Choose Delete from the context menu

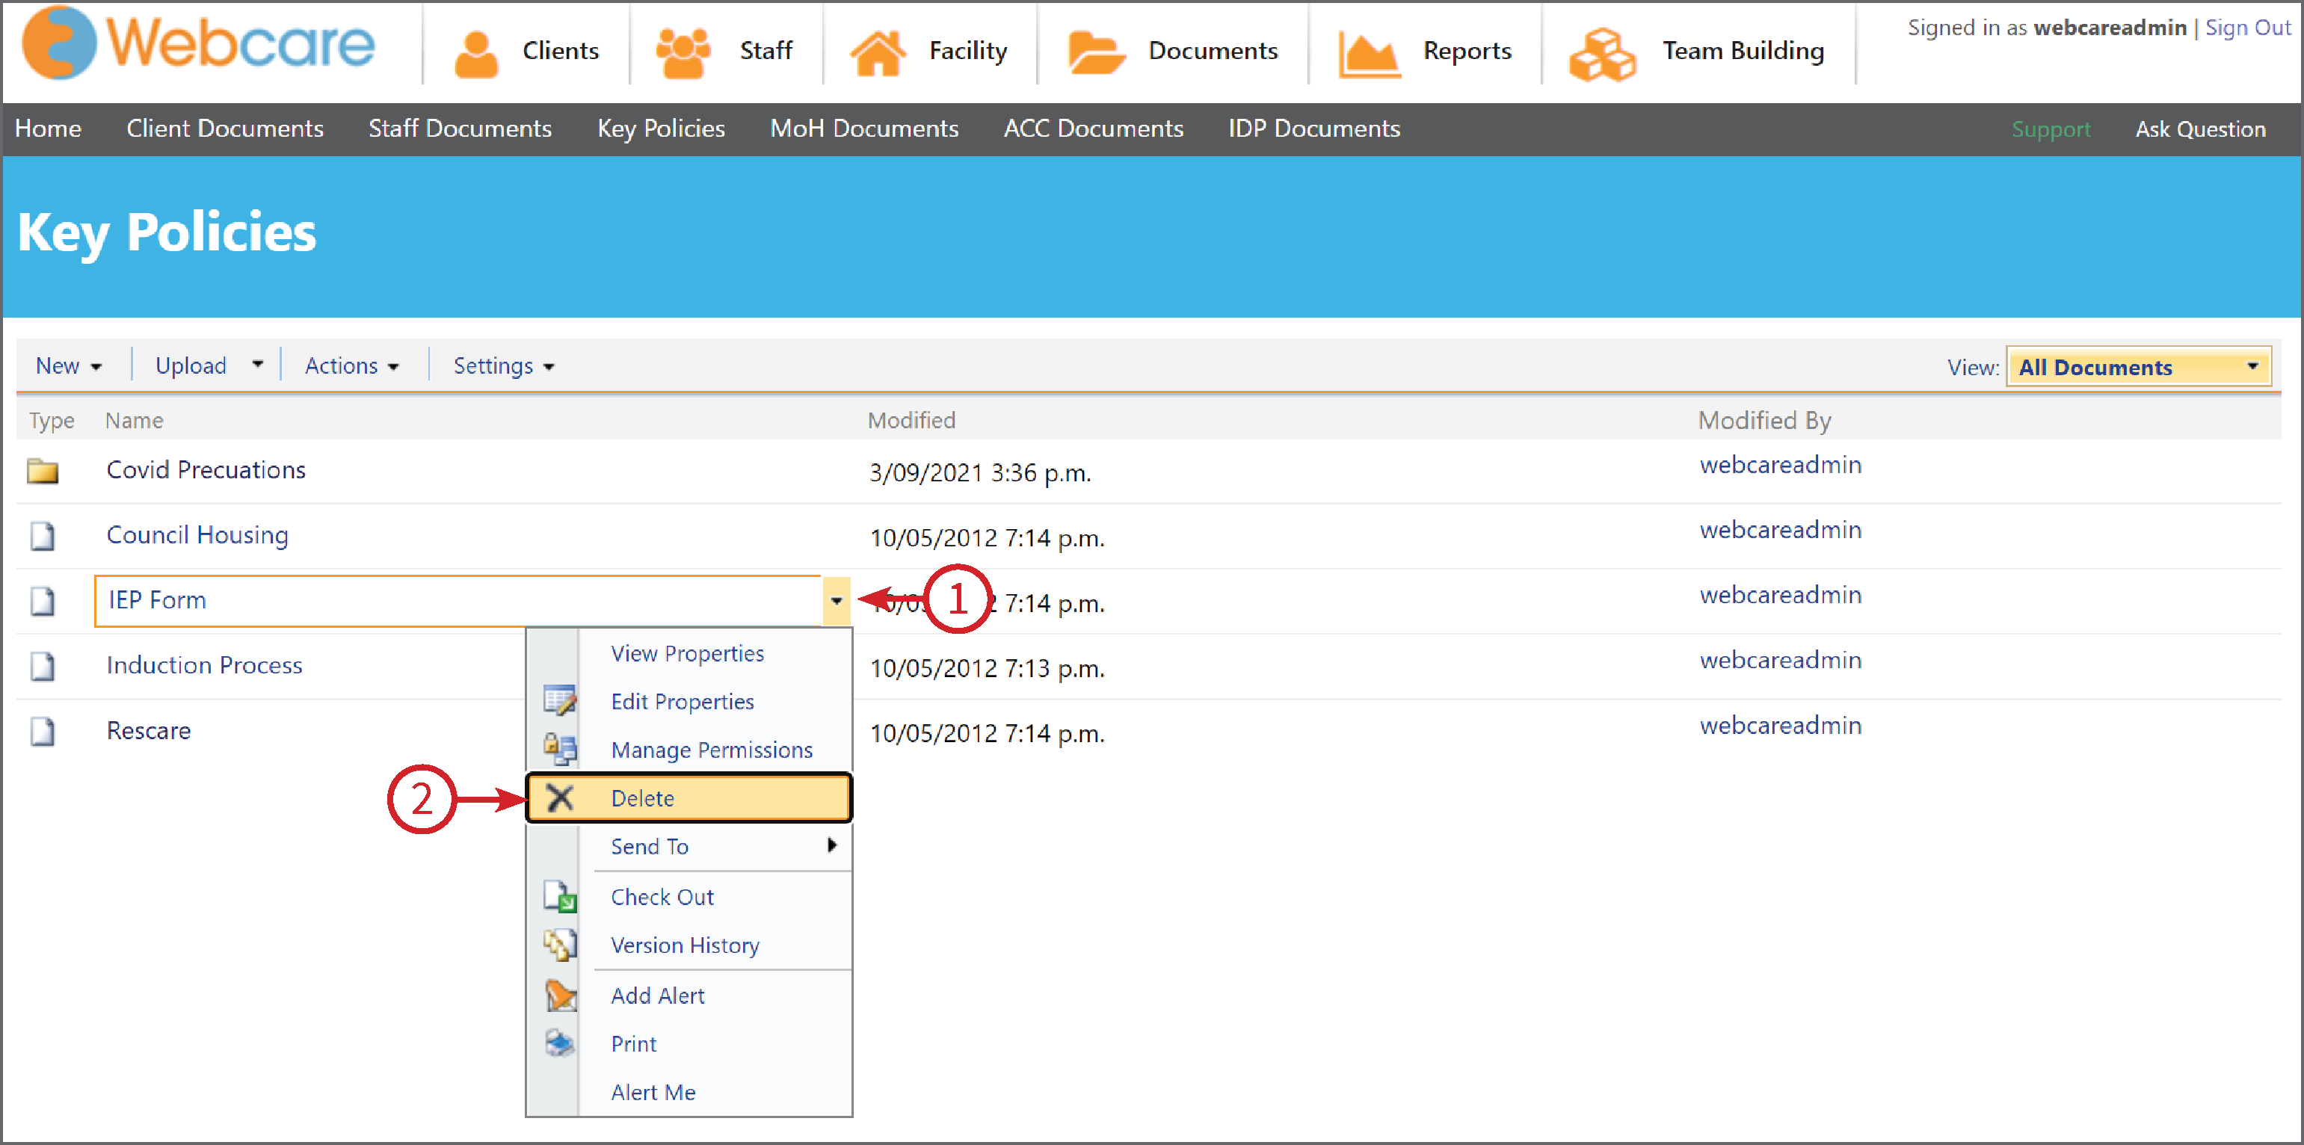tap(642, 797)
